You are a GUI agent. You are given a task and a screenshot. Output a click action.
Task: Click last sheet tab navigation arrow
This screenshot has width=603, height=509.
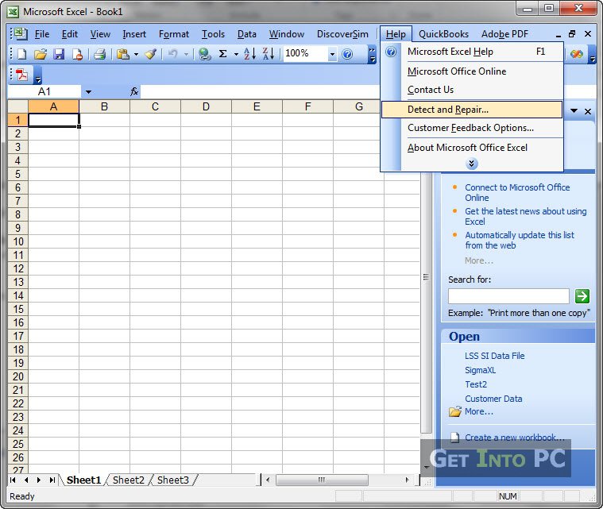[x=52, y=480]
